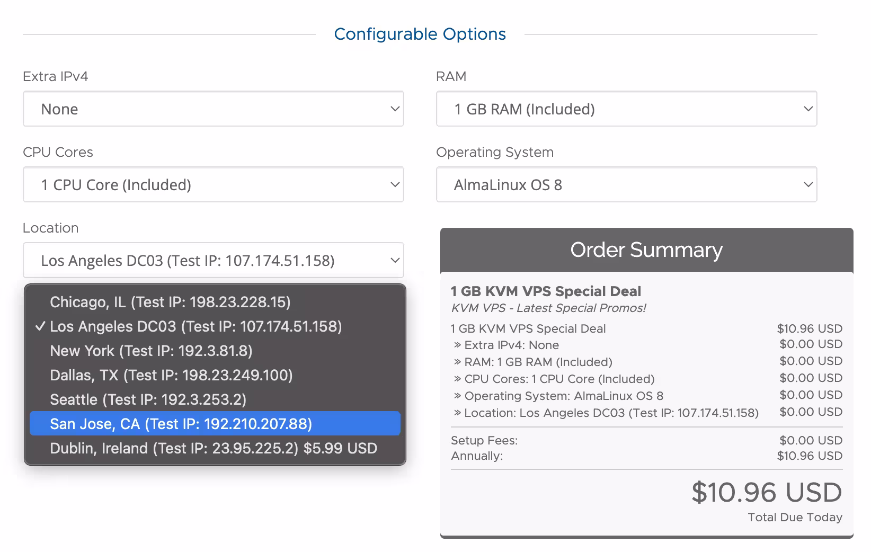Viewport: 871px width, 552px height.
Task: Click the Location field label
Action: pos(50,228)
